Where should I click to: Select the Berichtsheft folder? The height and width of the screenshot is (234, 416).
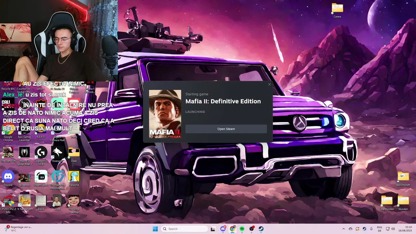pyautogui.click(x=403, y=179)
